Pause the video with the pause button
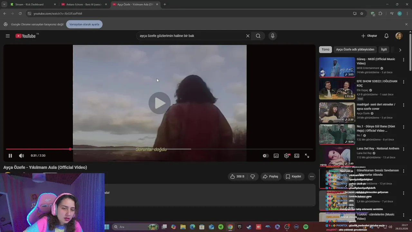412x232 pixels. pos(10,156)
